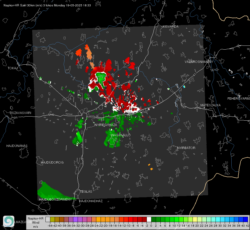Screen dimensions: 250x230
Task: Click the HAJDÚHADHÁZ town label
Action: [91, 201]
